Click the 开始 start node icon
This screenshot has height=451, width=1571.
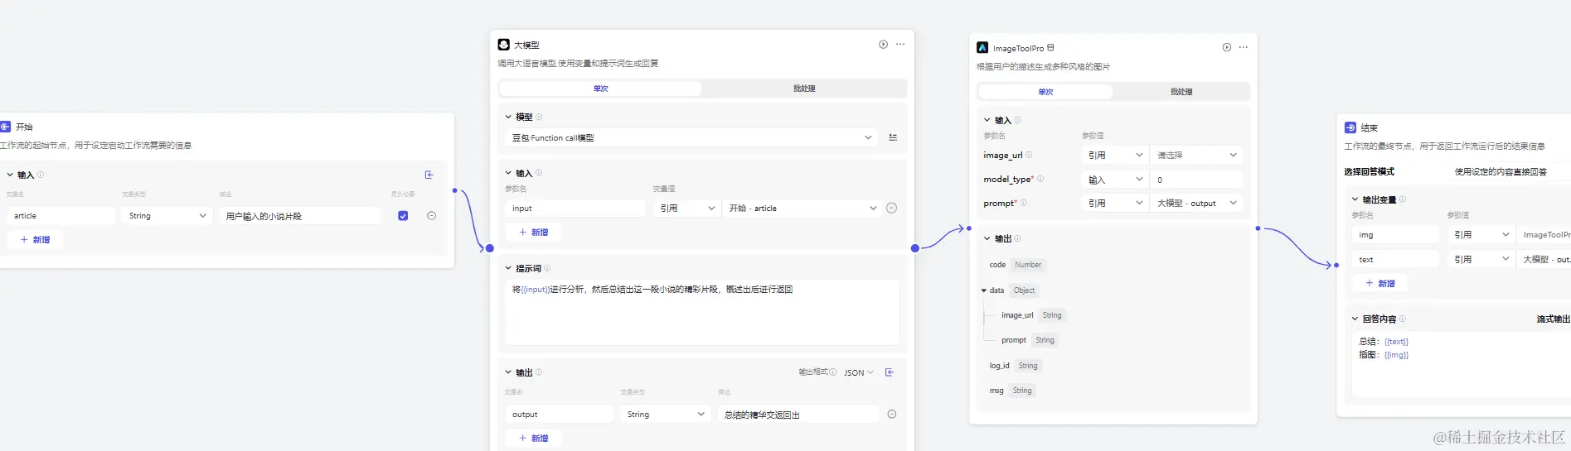pyautogui.click(x=5, y=127)
